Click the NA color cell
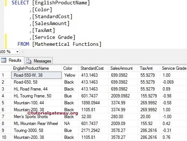Screen dimensions: 187x141 (70, 124)
